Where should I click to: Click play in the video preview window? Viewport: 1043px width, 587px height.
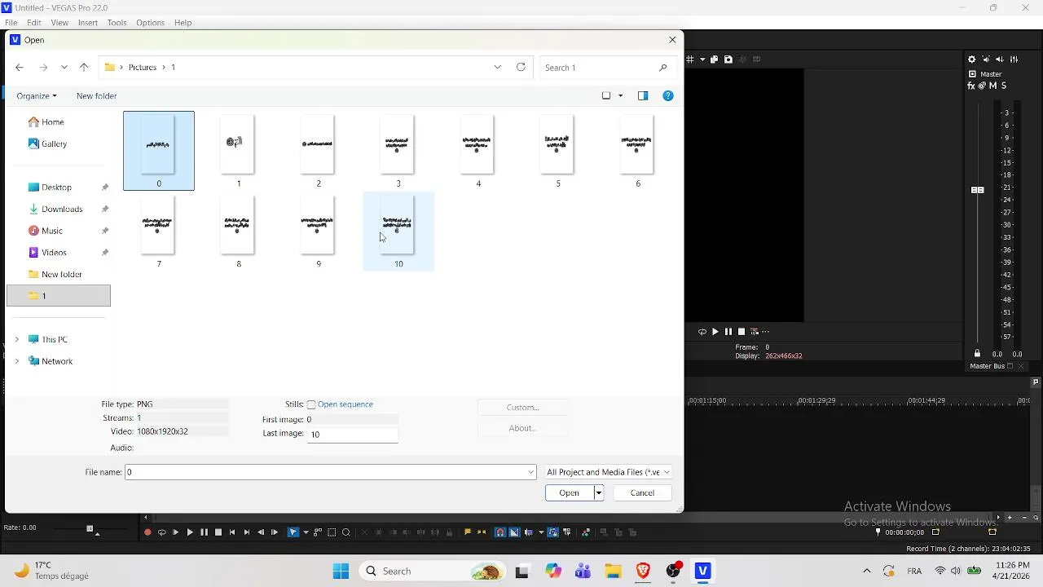coord(715,332)
